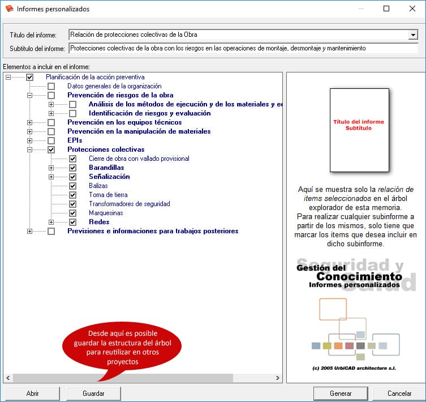Viewport: 426px width, 402px height.
Task: Click the horizontal scrollbar thumb in tree panel
Action: click(123, 378)
